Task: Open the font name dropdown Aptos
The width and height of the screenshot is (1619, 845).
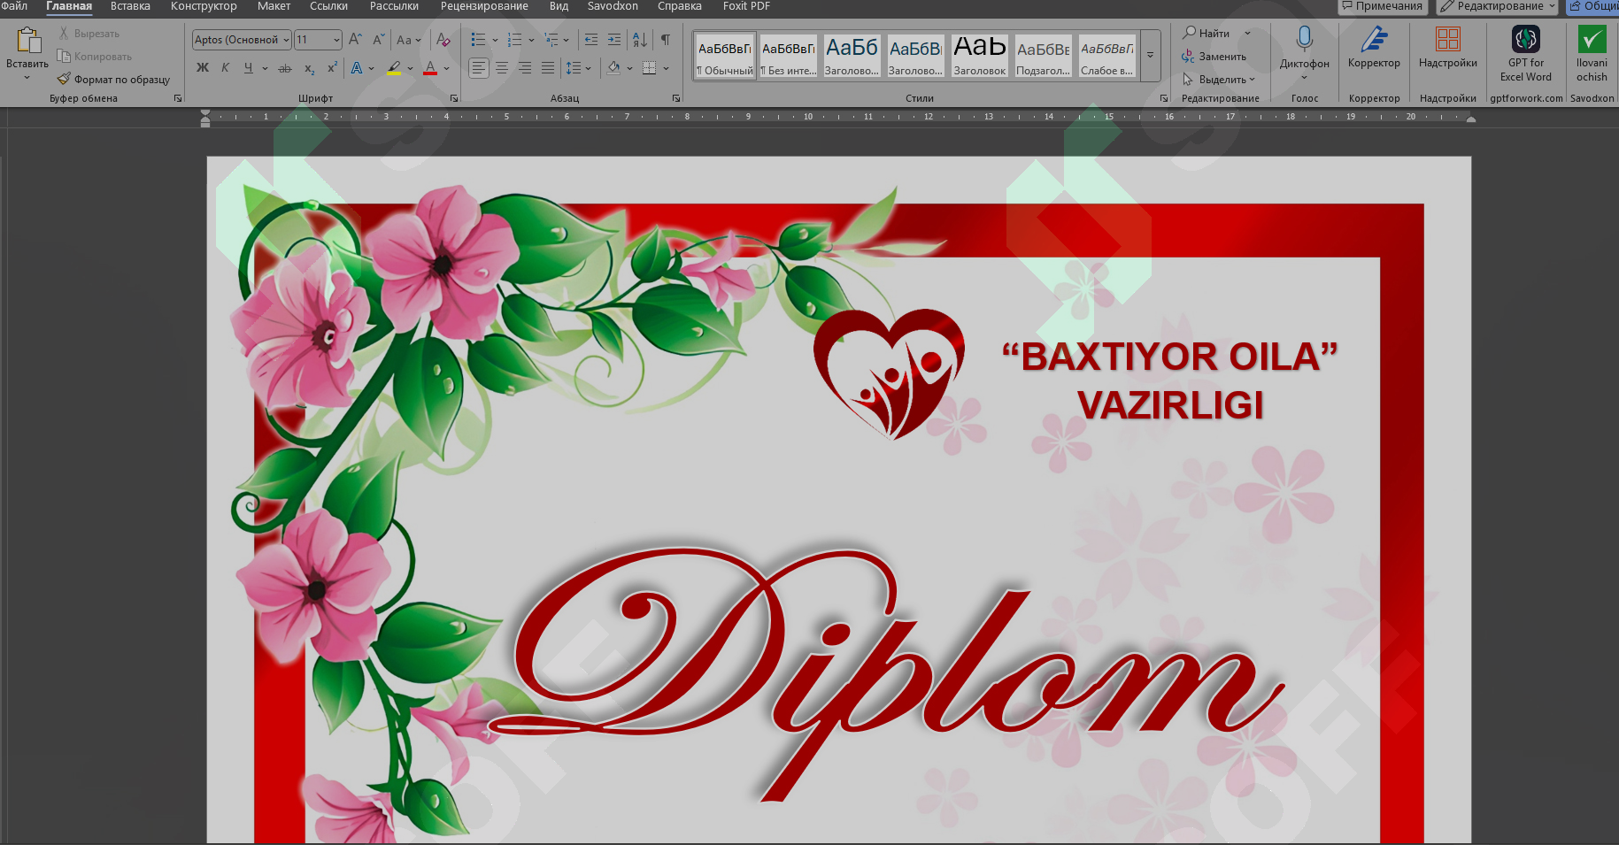Action: pyautogui.click(x=286, y=40)
